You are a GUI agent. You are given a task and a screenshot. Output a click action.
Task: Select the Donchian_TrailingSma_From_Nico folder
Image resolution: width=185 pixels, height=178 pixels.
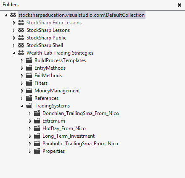tap(81, 113)
